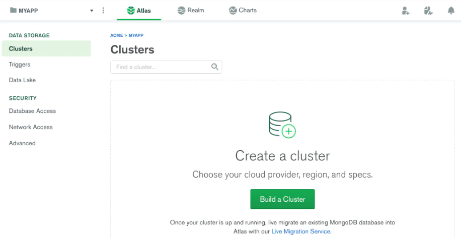This screenshot has width=461, height=238.
Task: Click the database plus create cluster icon
Action: (282, 125)
